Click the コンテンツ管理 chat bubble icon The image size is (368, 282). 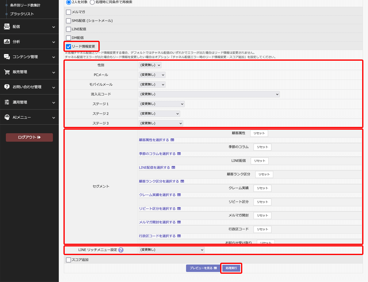(7, 57)
